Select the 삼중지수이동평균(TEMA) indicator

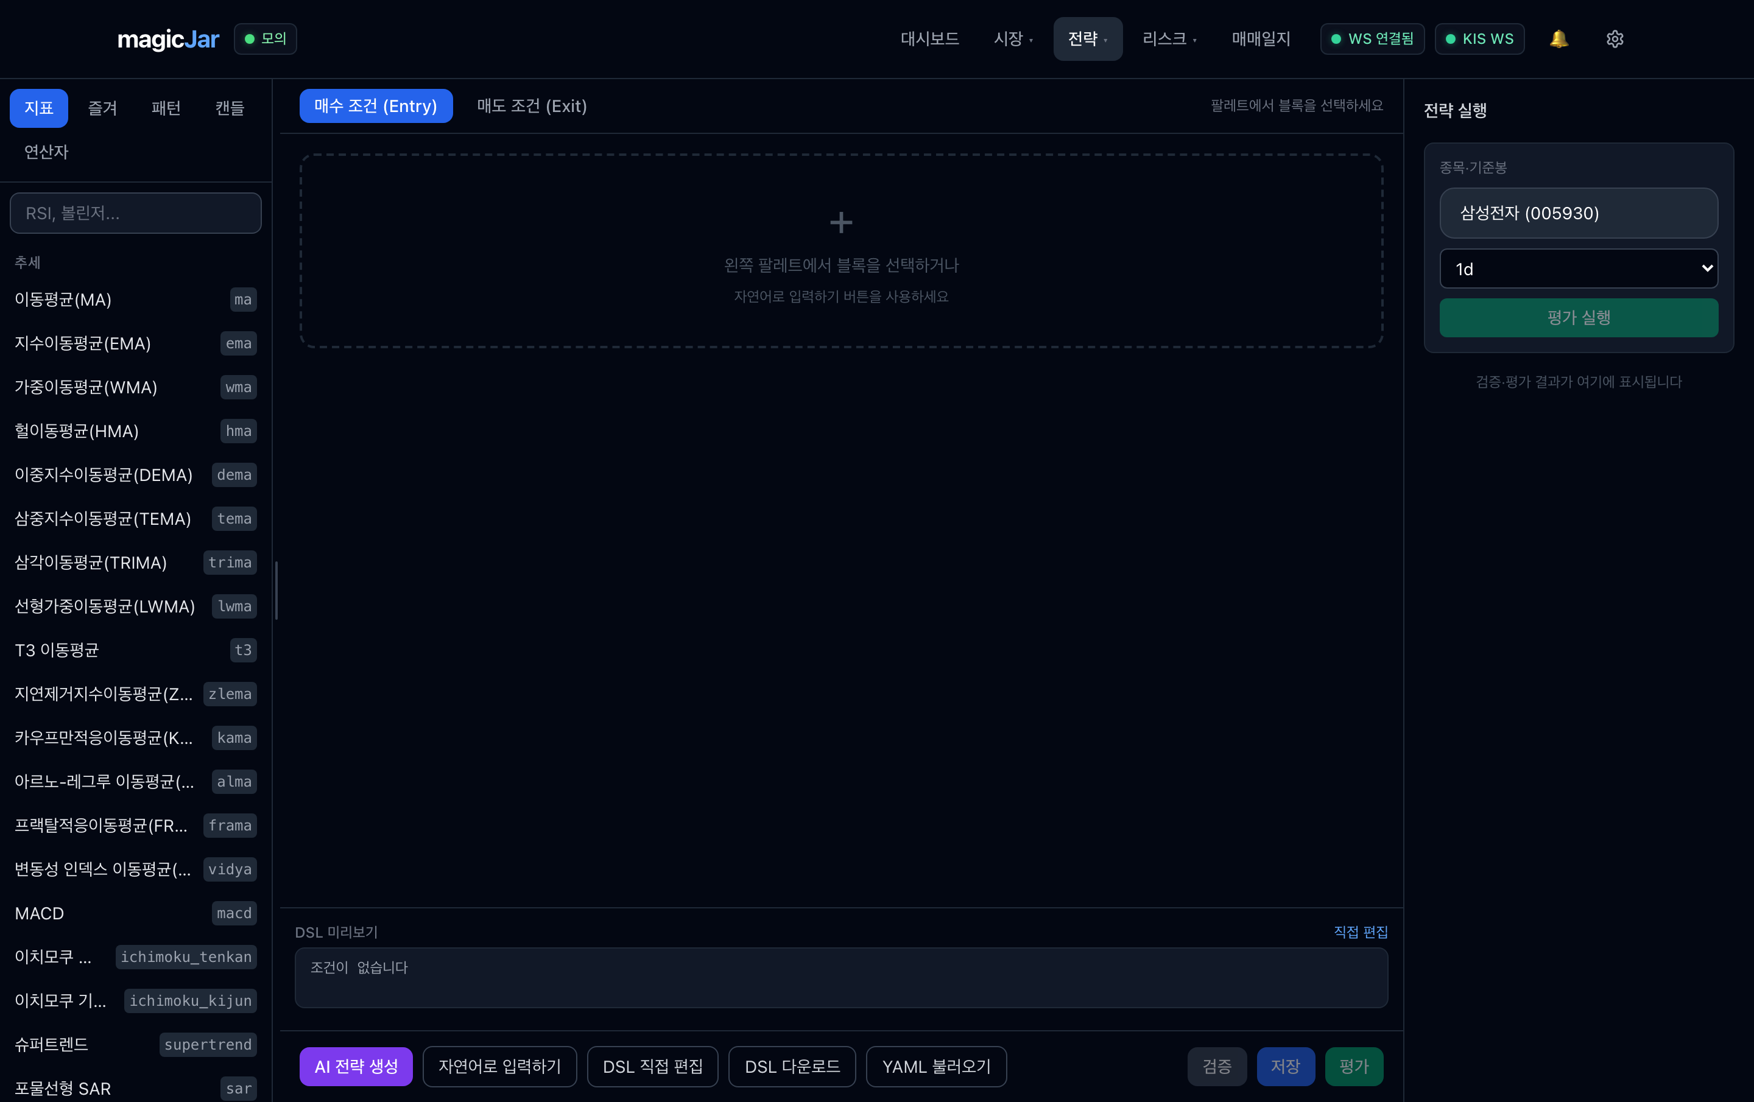[135, 519]
